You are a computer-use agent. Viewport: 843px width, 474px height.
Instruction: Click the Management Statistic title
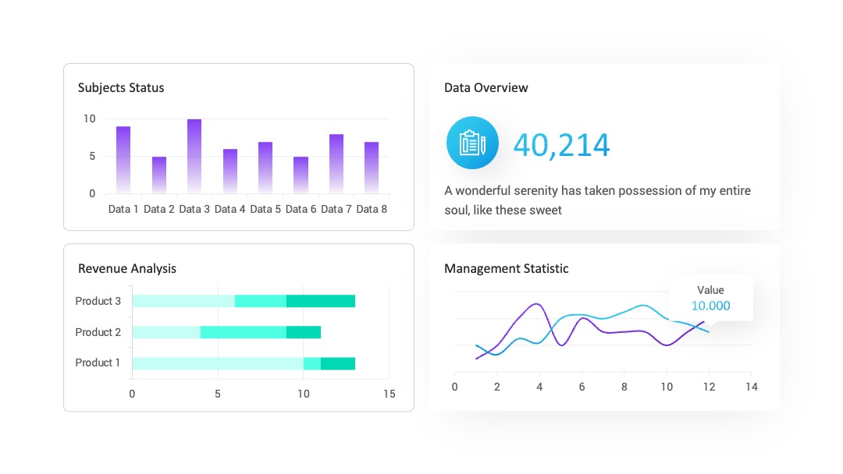click(506, 268)
